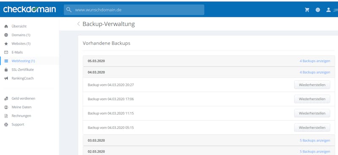Open Webhosting (1) sidebar entry
Screen dimensions: 338x155
pos(23,61)
